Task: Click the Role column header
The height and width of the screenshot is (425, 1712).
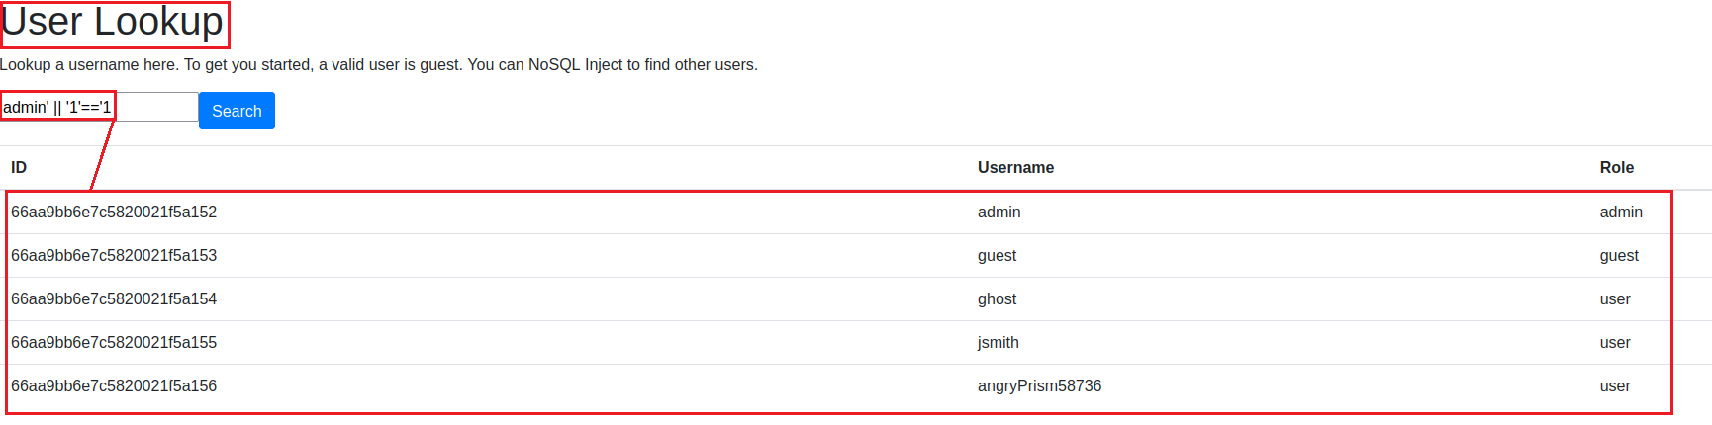Action: [x=1616, y=168]
